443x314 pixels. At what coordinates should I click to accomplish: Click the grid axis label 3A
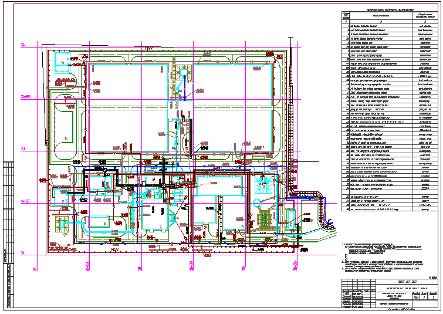point(24,45)
